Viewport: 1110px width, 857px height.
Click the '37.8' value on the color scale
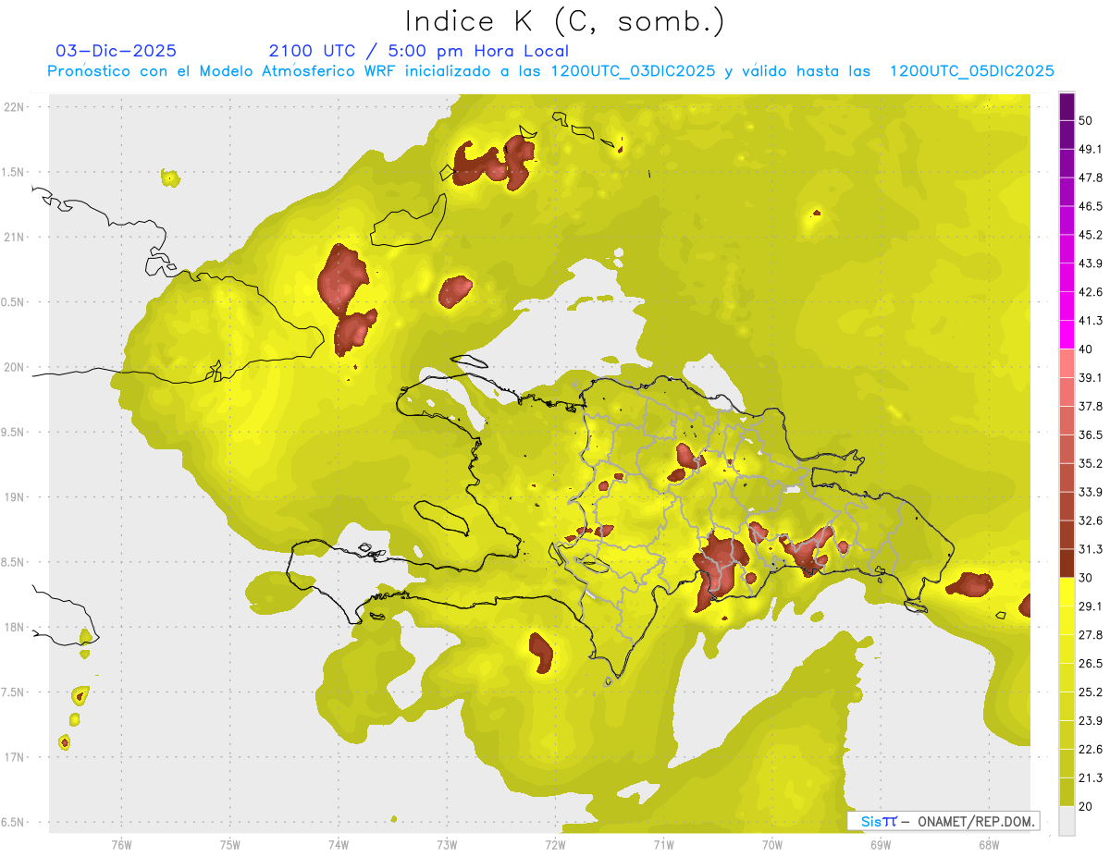(1090, 406)
